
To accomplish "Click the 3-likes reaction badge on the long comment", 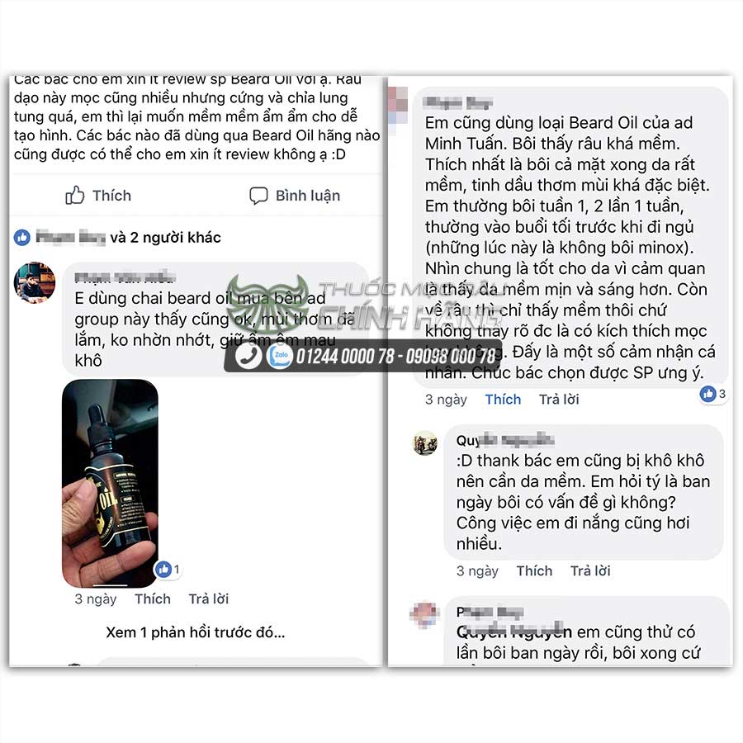I will pyautogui.click(x=712, y=393).
